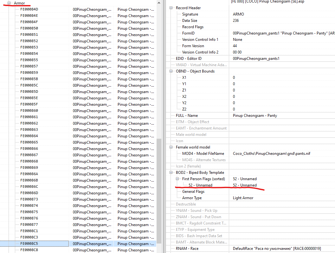335x253 pixels.
Task: Click the FormID value field
Action: tap(284, 33)
